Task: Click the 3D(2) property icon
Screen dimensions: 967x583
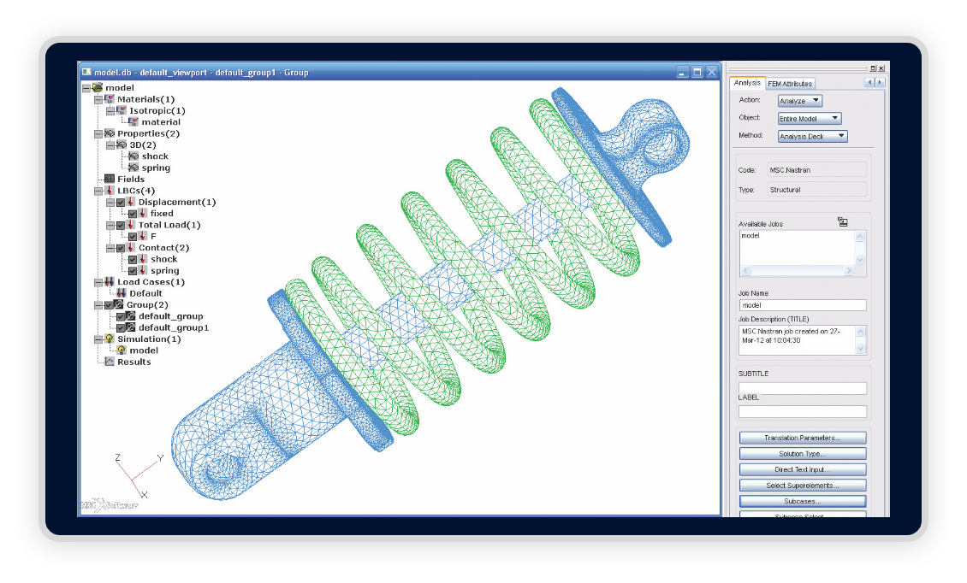Action: coord(122,144)
